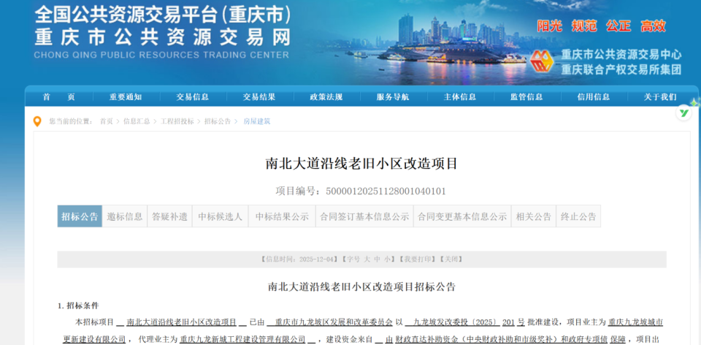Open 首页 in the navigation bar

pos(59,97)
